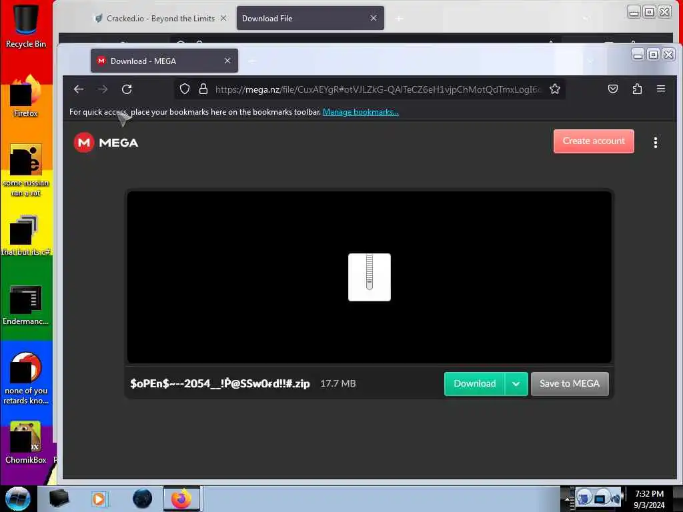Minimize the MEGA browser window
Screen dimensions: 683x512
point(638,55)
